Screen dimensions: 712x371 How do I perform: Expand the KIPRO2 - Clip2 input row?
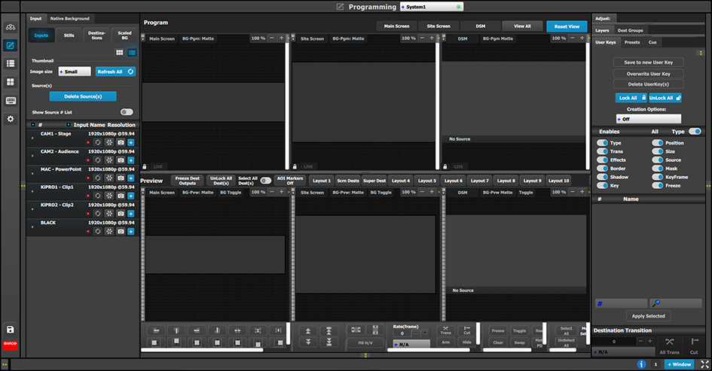coord(32,209)
